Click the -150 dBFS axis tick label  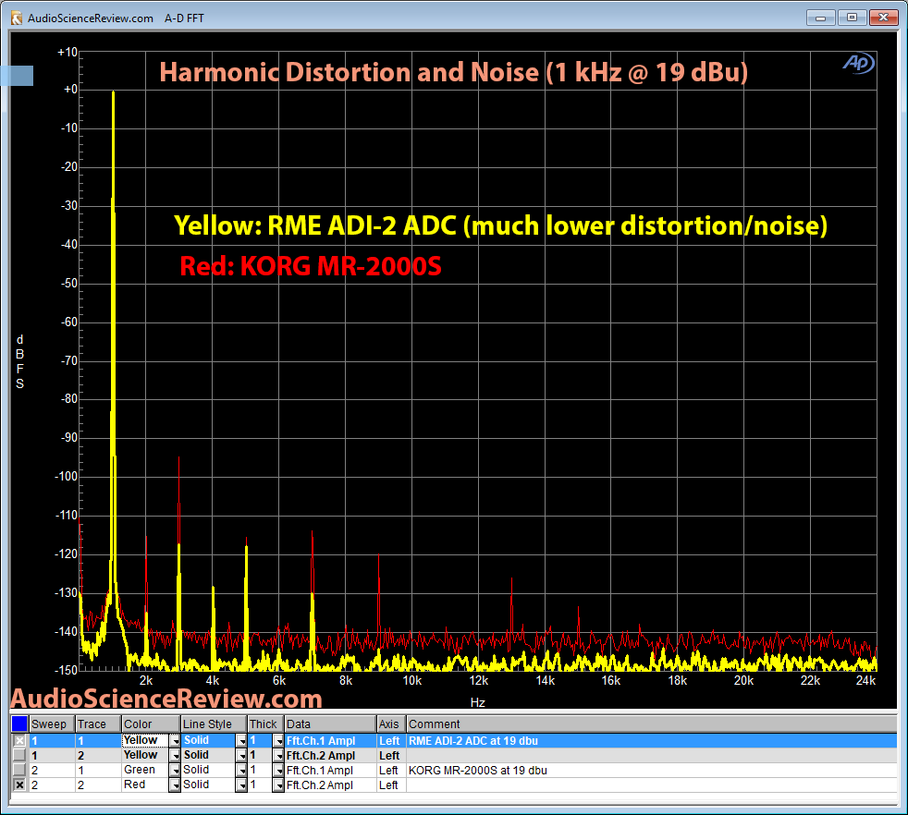point(66,670)
